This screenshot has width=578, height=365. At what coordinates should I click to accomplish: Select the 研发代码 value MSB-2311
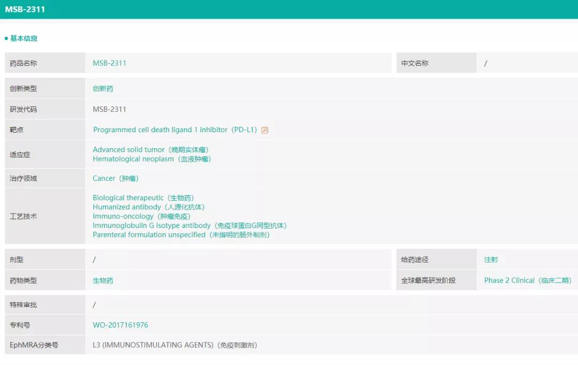pyautogui.click(x=110, y=110)
